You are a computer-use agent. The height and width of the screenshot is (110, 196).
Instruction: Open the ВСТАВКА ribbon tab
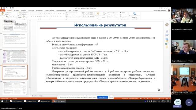[16, 10]
